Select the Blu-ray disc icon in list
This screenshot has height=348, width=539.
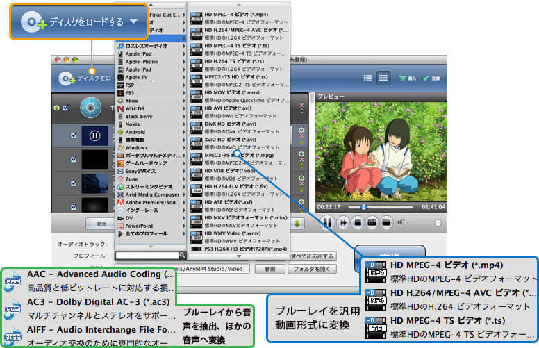[91, 108]
